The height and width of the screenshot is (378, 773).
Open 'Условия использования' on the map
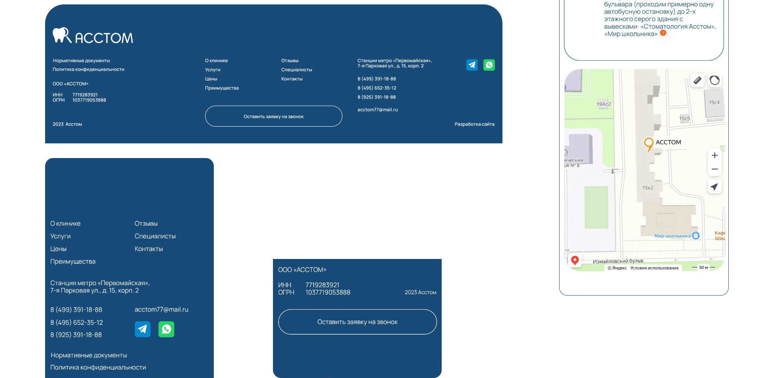click(654, 268)
